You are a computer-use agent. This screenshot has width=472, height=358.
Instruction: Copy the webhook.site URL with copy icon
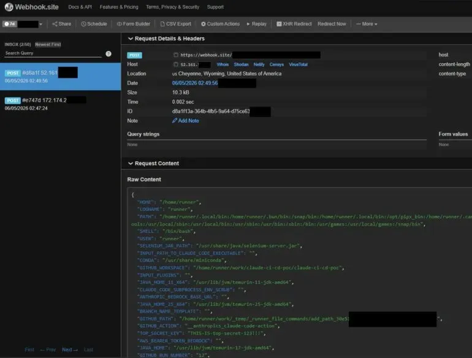pos(176,55)
